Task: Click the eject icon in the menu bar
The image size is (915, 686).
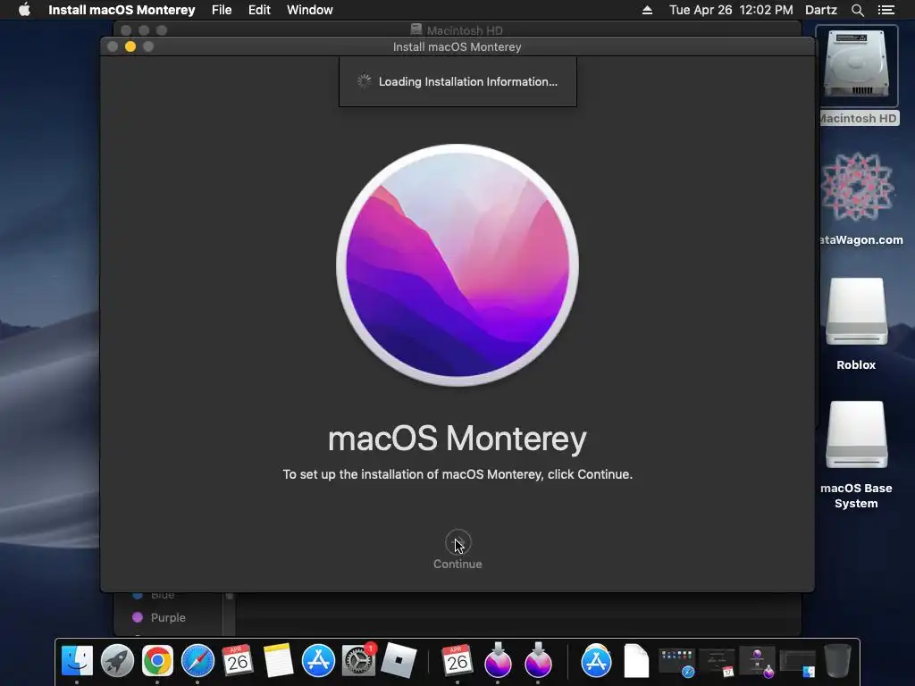Action: 647,10
